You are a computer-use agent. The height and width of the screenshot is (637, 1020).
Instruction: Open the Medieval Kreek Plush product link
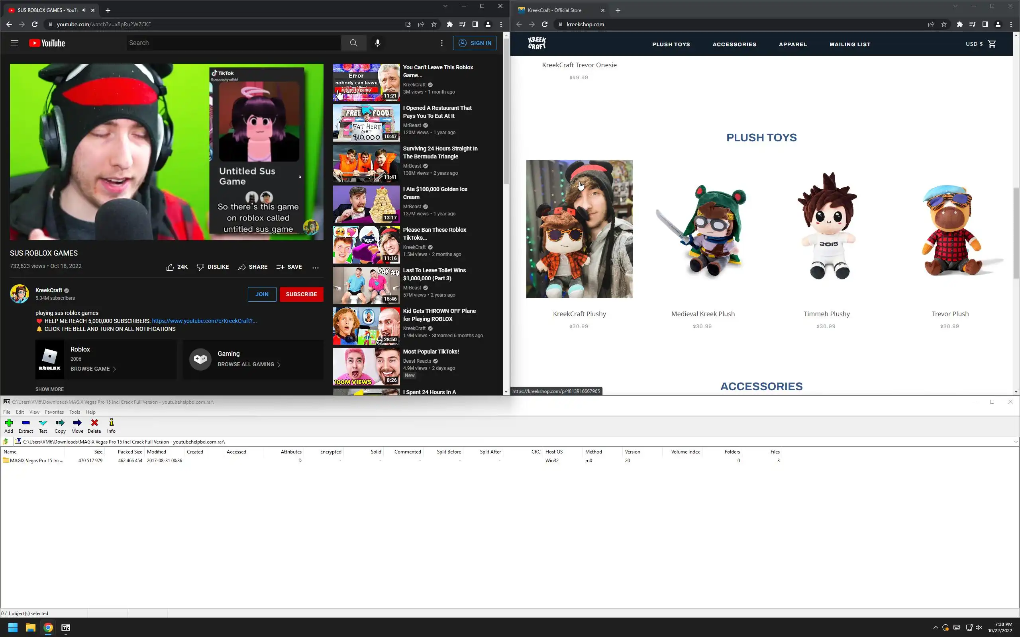[x=702, y=314]
